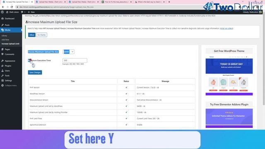Open the comments bubble in admin bar

(23, 12)
